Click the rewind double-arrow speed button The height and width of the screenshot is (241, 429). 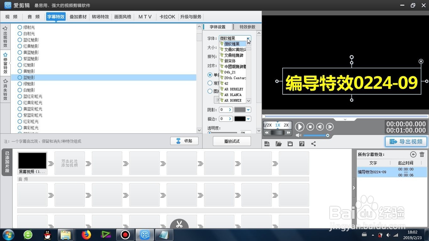[x=267, y=133]
